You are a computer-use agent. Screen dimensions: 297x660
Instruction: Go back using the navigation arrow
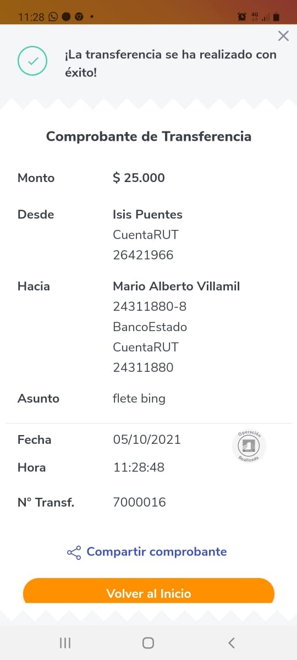coord(232,642)
